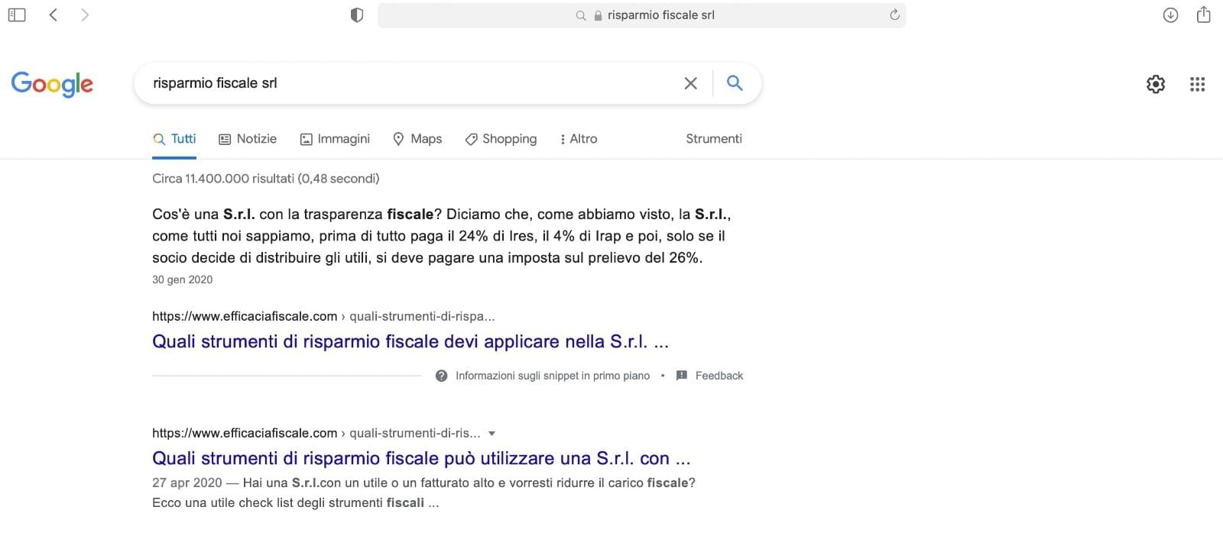Click the feedback flag icon
The width and height of the screenshot is (1223, 536).
(682, 376)
